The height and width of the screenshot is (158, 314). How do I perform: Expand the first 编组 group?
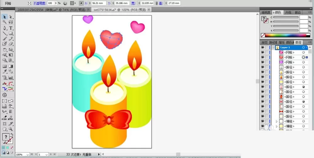(277, 121)
